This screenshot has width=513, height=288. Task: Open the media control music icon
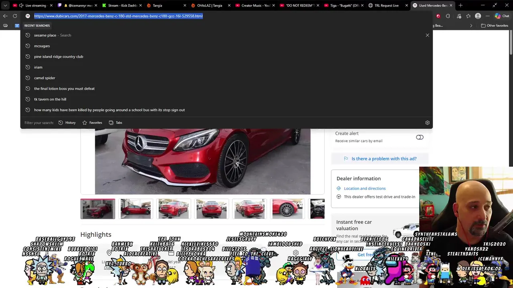[459, 16]
